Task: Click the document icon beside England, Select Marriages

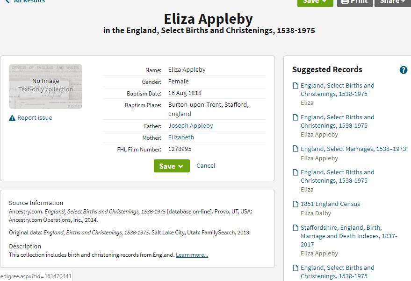Action: [296, 149]
